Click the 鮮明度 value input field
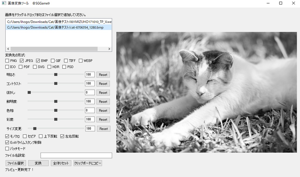The width and height of the screenshot is (300, 177). coord(90,102)
